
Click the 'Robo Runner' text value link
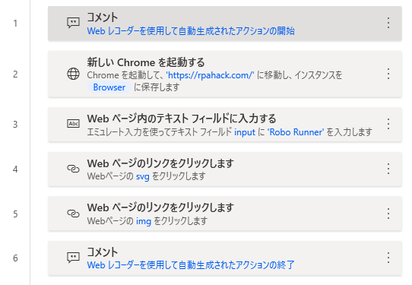tap(296, 132)
